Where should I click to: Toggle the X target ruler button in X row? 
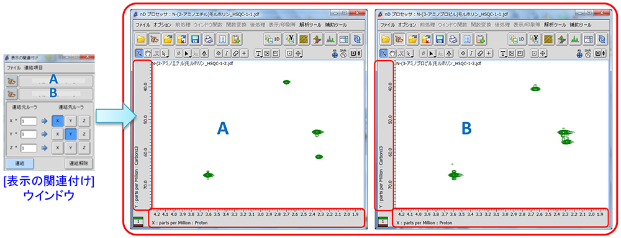[57, 121]
